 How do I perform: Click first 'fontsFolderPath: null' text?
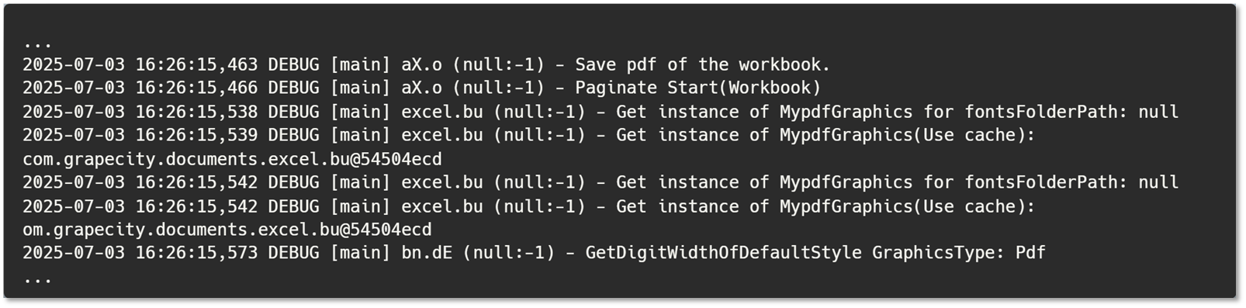pyautogui.click(x=1071, y=112)
